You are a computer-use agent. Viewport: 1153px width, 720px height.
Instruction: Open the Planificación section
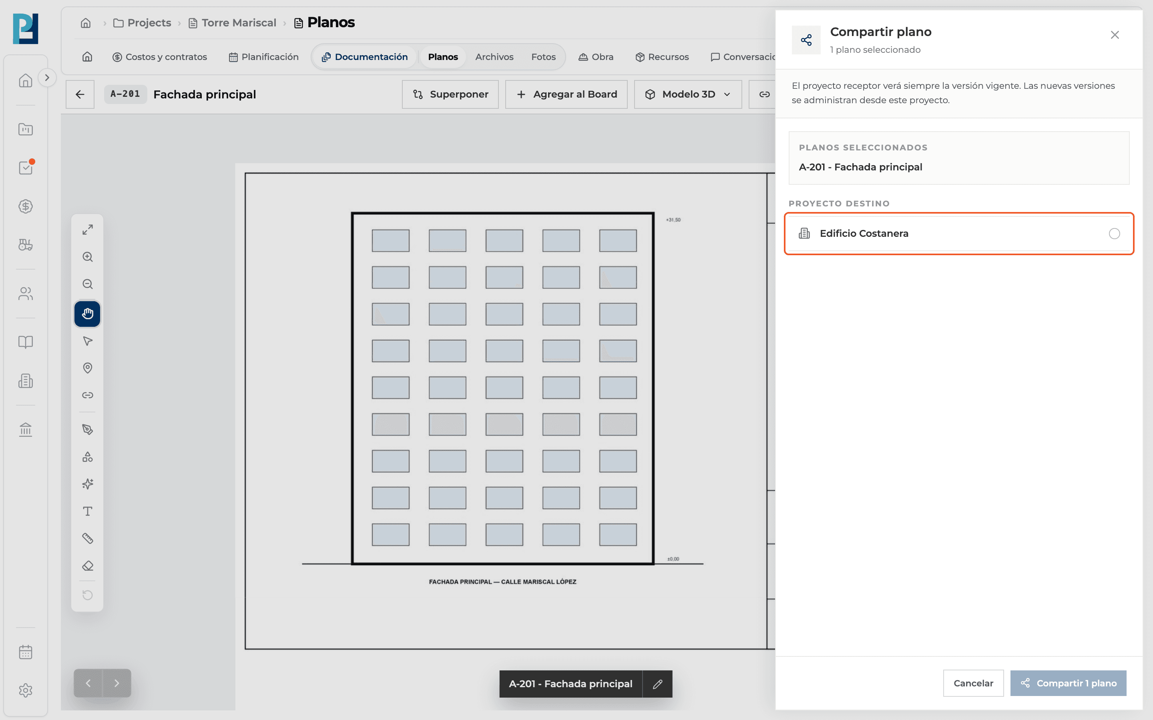click(263, 57)
